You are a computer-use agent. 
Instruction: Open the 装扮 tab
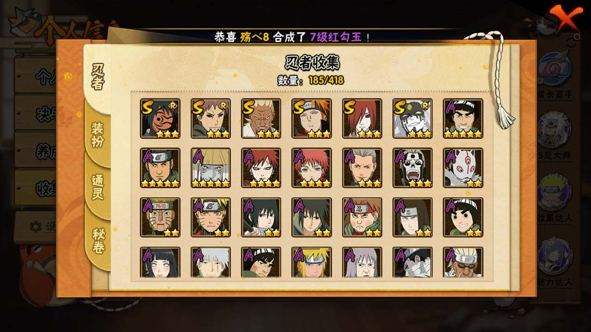(98, 135)
